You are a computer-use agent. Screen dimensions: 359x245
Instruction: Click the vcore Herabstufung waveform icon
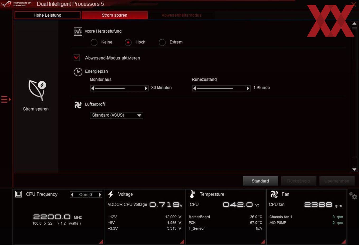(78, 32)
